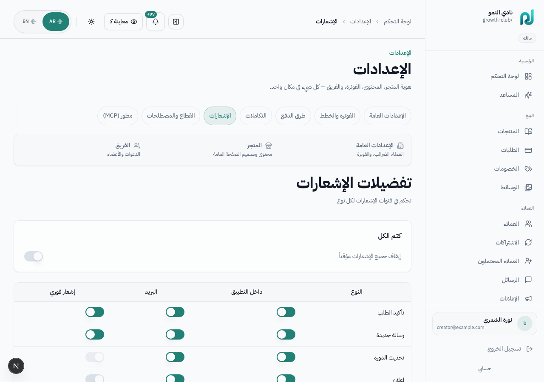This screenshot has height=382, width=544.
Task: Switch theme using the sun icon
Action: [91, 22]
